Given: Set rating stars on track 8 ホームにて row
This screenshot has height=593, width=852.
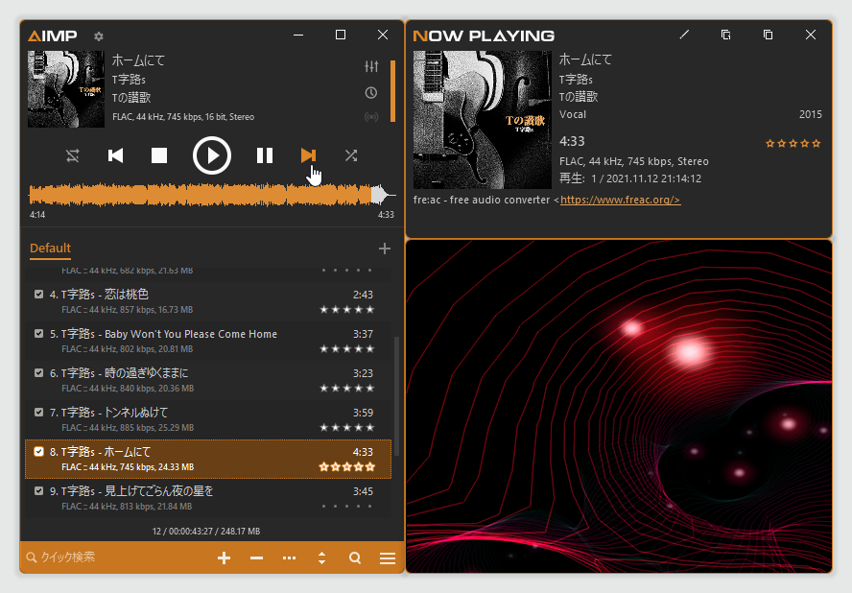Looking at the screenshot, I should [346, 467].
